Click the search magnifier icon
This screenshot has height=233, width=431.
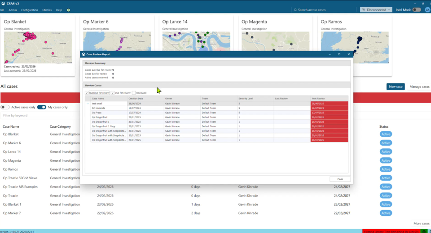(295, 10)
